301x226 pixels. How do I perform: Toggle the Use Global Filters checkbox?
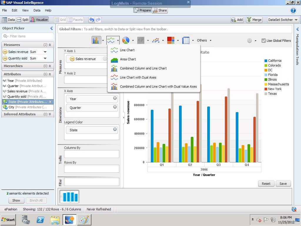[x=264, y=41]
